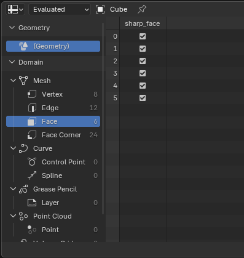The image size is (244, 258).
Task: Click row index 4
Action: click(x=115, y=86)
